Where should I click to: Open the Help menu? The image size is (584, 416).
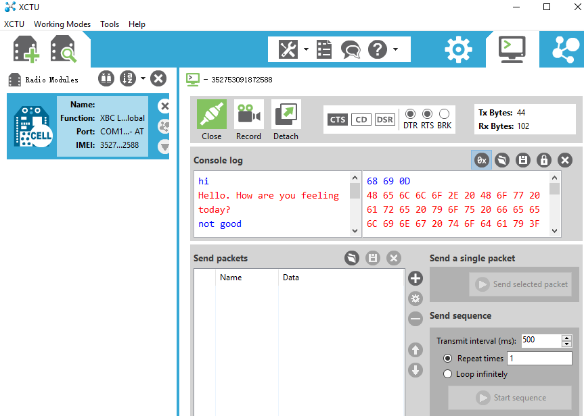137,24
